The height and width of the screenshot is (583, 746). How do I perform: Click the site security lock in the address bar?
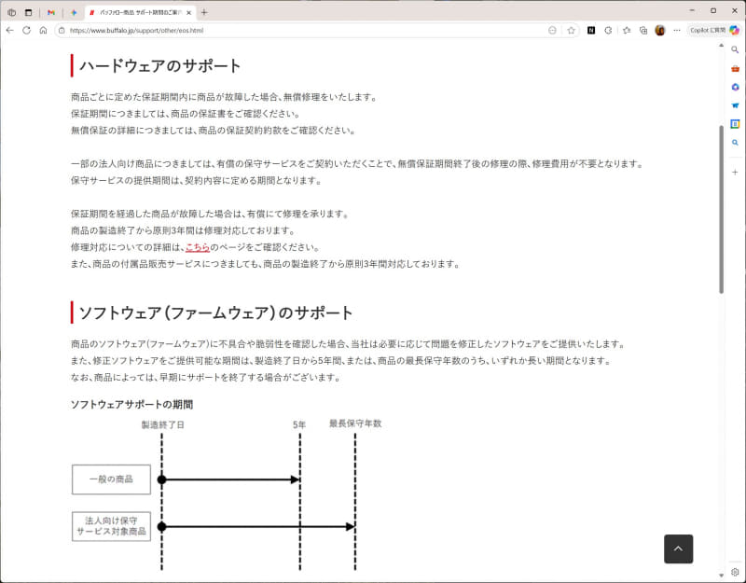point(61,30)
